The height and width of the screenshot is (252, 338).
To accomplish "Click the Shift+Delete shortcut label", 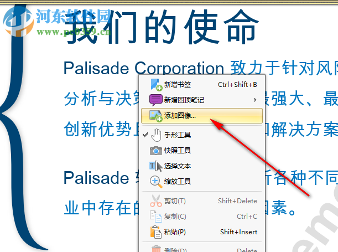I will 237,201.
